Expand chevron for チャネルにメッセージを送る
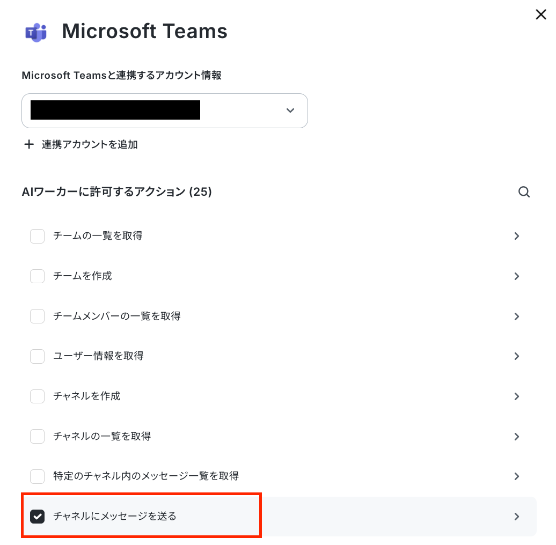This screenshot has height=545, width=556. pos(517,516)
